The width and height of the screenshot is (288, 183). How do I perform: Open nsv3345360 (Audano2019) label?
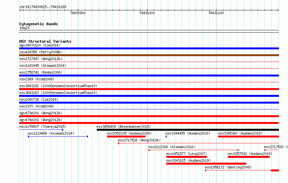[240, 133]
